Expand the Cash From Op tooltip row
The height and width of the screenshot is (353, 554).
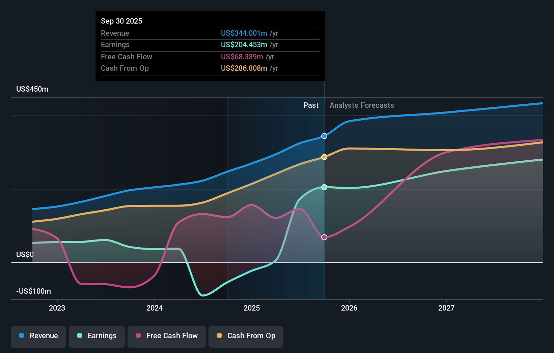pos(210,68)
